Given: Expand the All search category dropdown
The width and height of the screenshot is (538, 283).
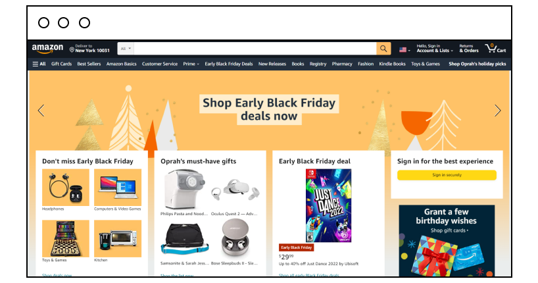Looking at the screenshot, I should click(126, 49).
